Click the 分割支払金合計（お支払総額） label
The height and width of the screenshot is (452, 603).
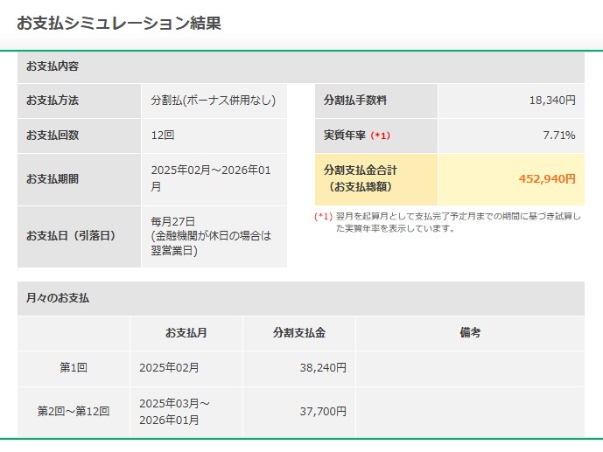pyautogui.click(x=361, y=178)
